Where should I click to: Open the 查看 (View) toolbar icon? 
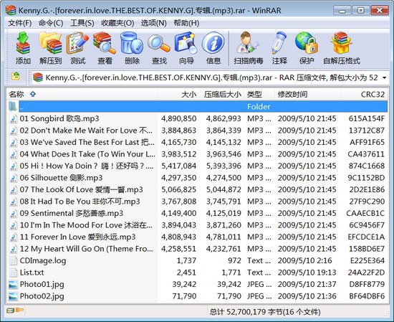[x=105, y=48]
